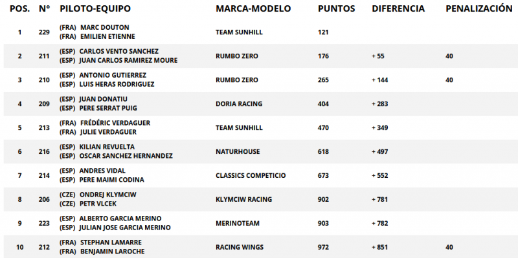The image size is (518, 258).
Task: Click car number 229
Action: click(x=44, y=32)
